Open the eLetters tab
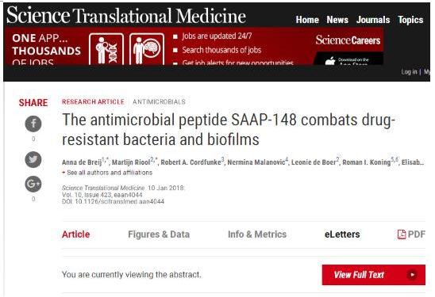Viewport: 435px width, 297px height. click(x=342, y=234)
